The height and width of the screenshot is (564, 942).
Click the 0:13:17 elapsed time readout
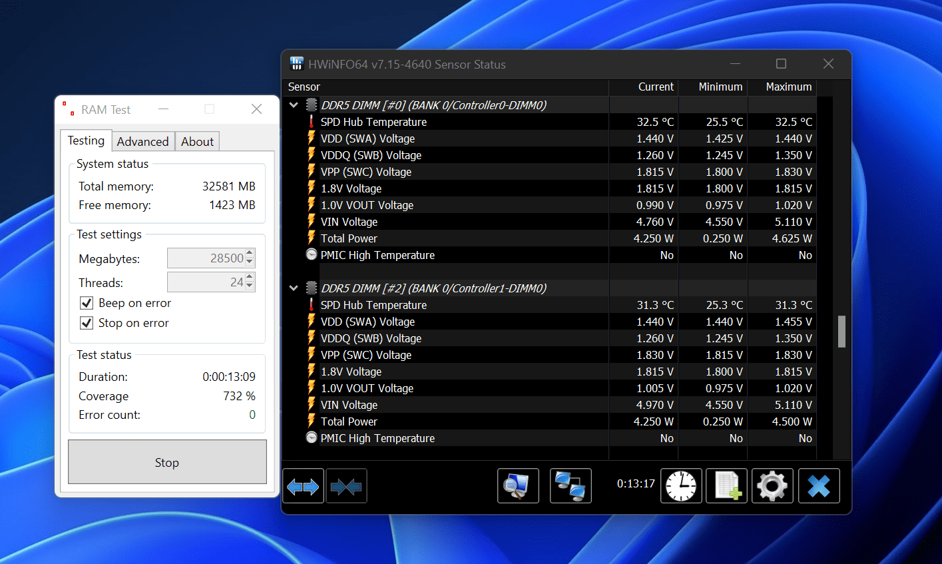click(636, 483)
